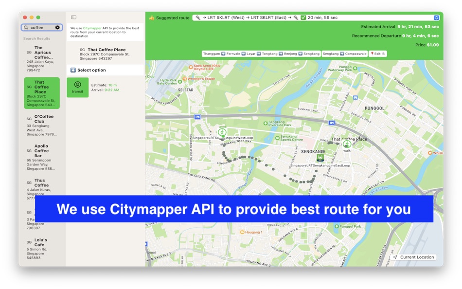Click the Sengkang to Compassvale route segment
Image resolution: width=462 pixels, height=289 pixels.
click(344, 54)
